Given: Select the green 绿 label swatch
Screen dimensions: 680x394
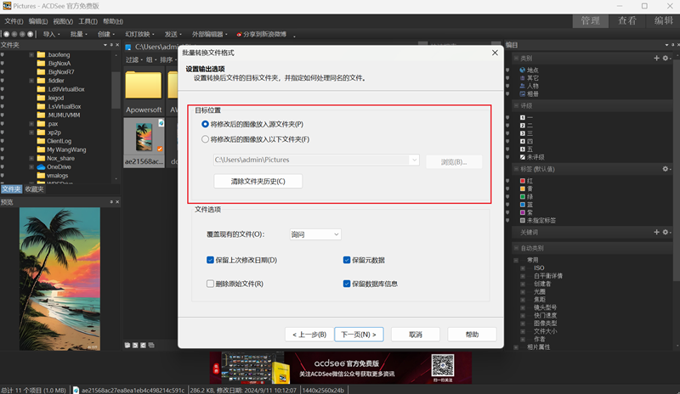Looking at the screenshot, I should pyautogui.click(x=523, y=197).
